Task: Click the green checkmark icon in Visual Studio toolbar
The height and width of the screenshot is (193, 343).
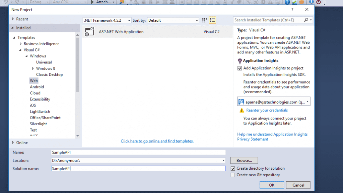Action: pos(294,2)
